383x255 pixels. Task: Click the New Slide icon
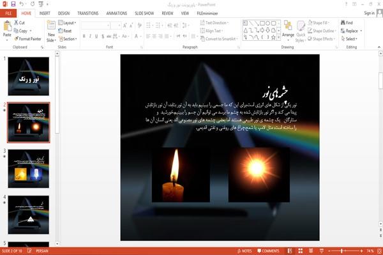click(x=51, y=26)
